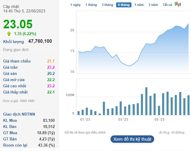The image size is (191, 151).
Task: Switch chart to candlestick view icon
Action: pos(178,4)
